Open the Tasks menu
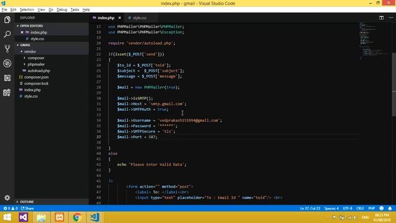This screenshot has height=223, width=396. 75,10
